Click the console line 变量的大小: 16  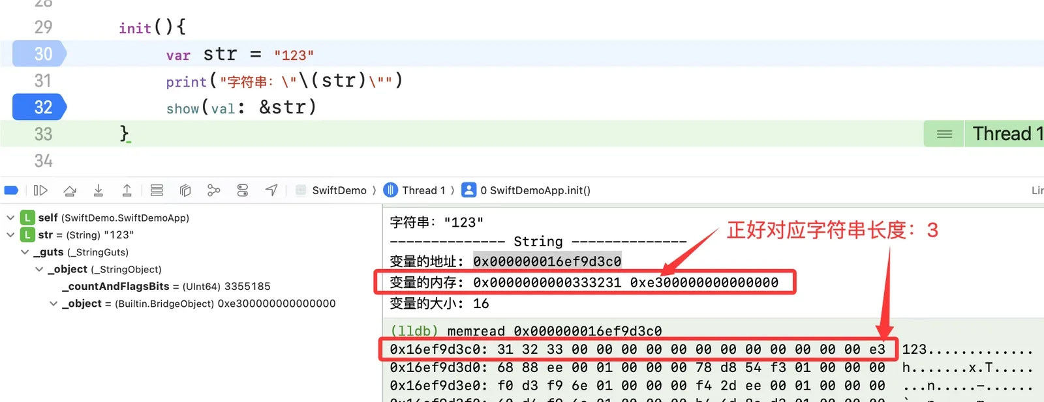click(439, 304)
